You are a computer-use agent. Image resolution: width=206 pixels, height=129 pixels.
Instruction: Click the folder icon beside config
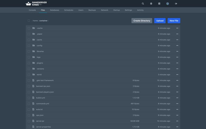34,45
